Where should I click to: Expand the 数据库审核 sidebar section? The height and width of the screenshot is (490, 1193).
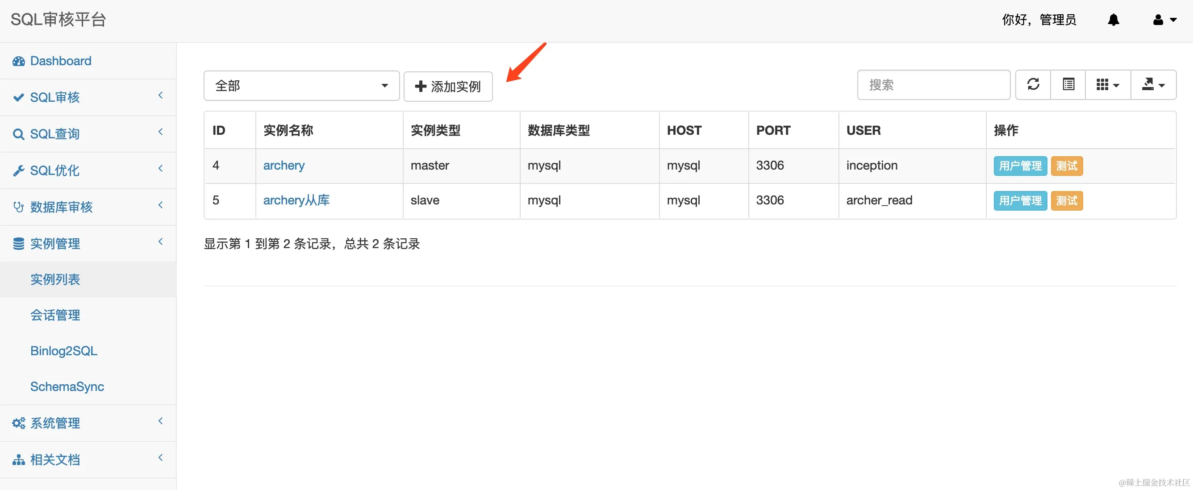160,205
